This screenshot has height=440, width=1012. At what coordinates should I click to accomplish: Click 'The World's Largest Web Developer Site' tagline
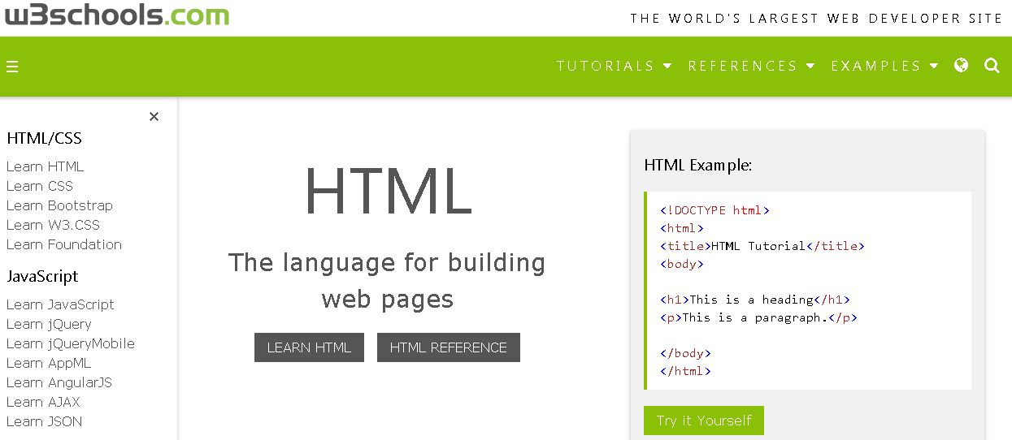click(817, 18)
